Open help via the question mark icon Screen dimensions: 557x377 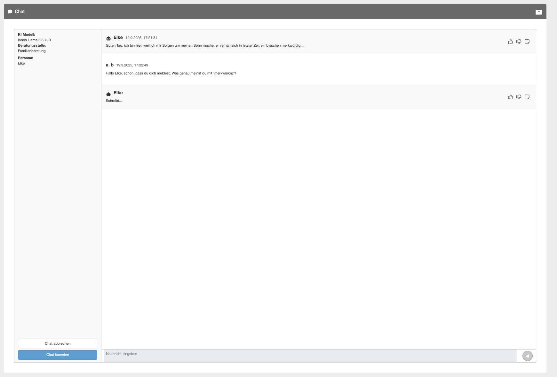pyautogui.click(x=538, y=12)
